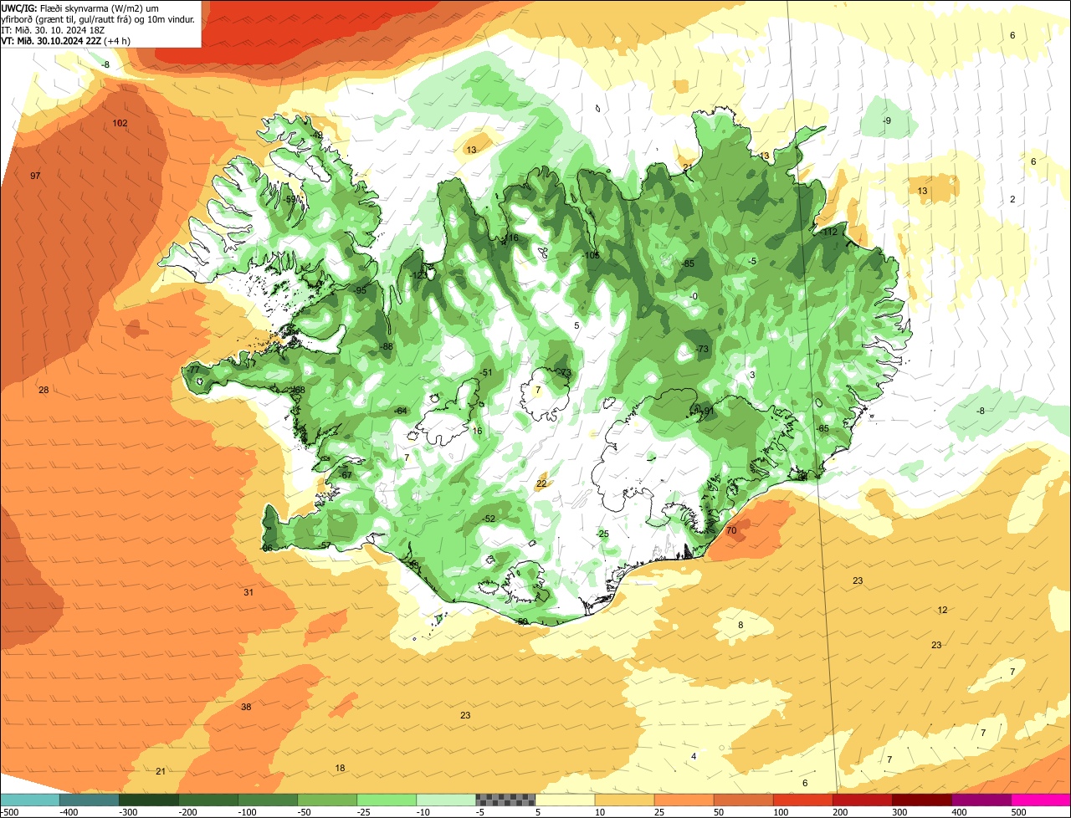Click the '70' value off the southeast coast
This screenshot has height=818, width=1071.
click(x=730, y=530)
